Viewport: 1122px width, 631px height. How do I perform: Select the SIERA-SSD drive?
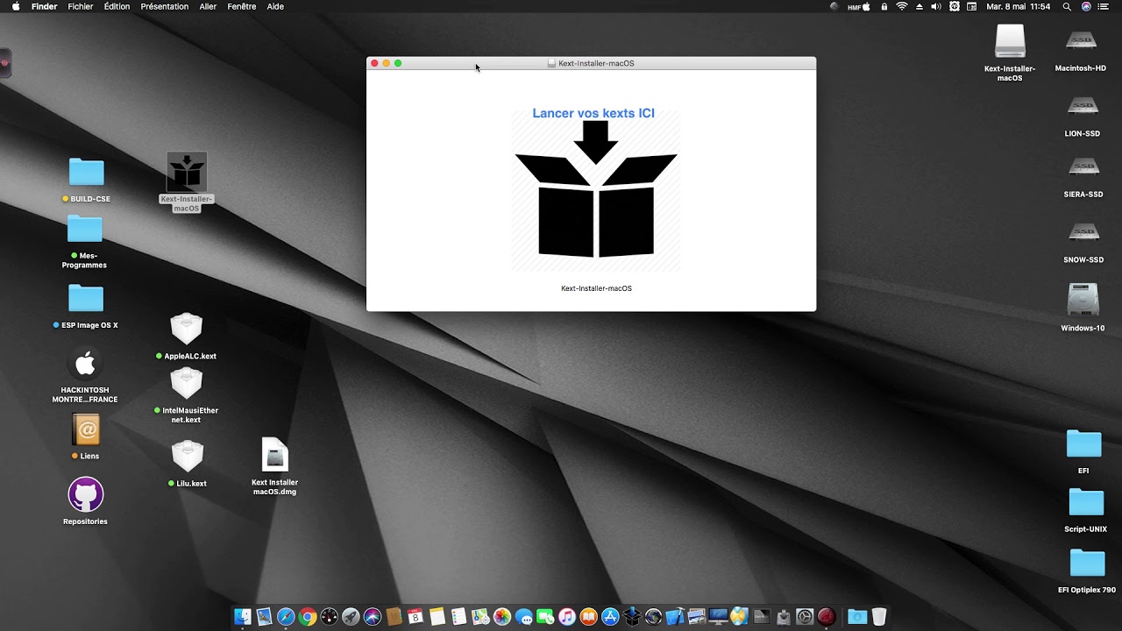point(1083,167)
